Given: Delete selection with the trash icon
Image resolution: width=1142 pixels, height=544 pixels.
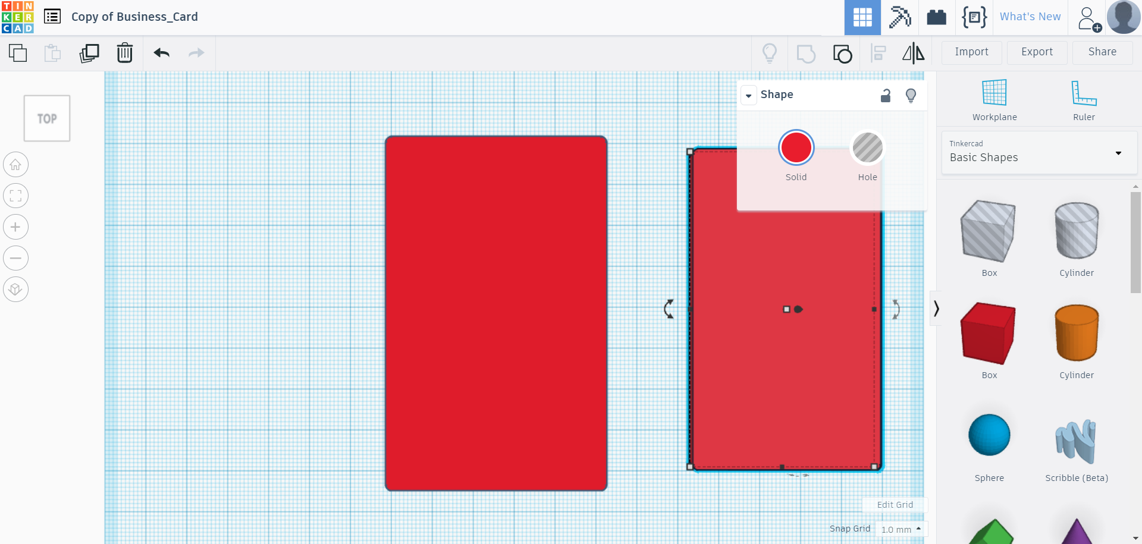Looking at the screenshot, I should click(125, 53).
